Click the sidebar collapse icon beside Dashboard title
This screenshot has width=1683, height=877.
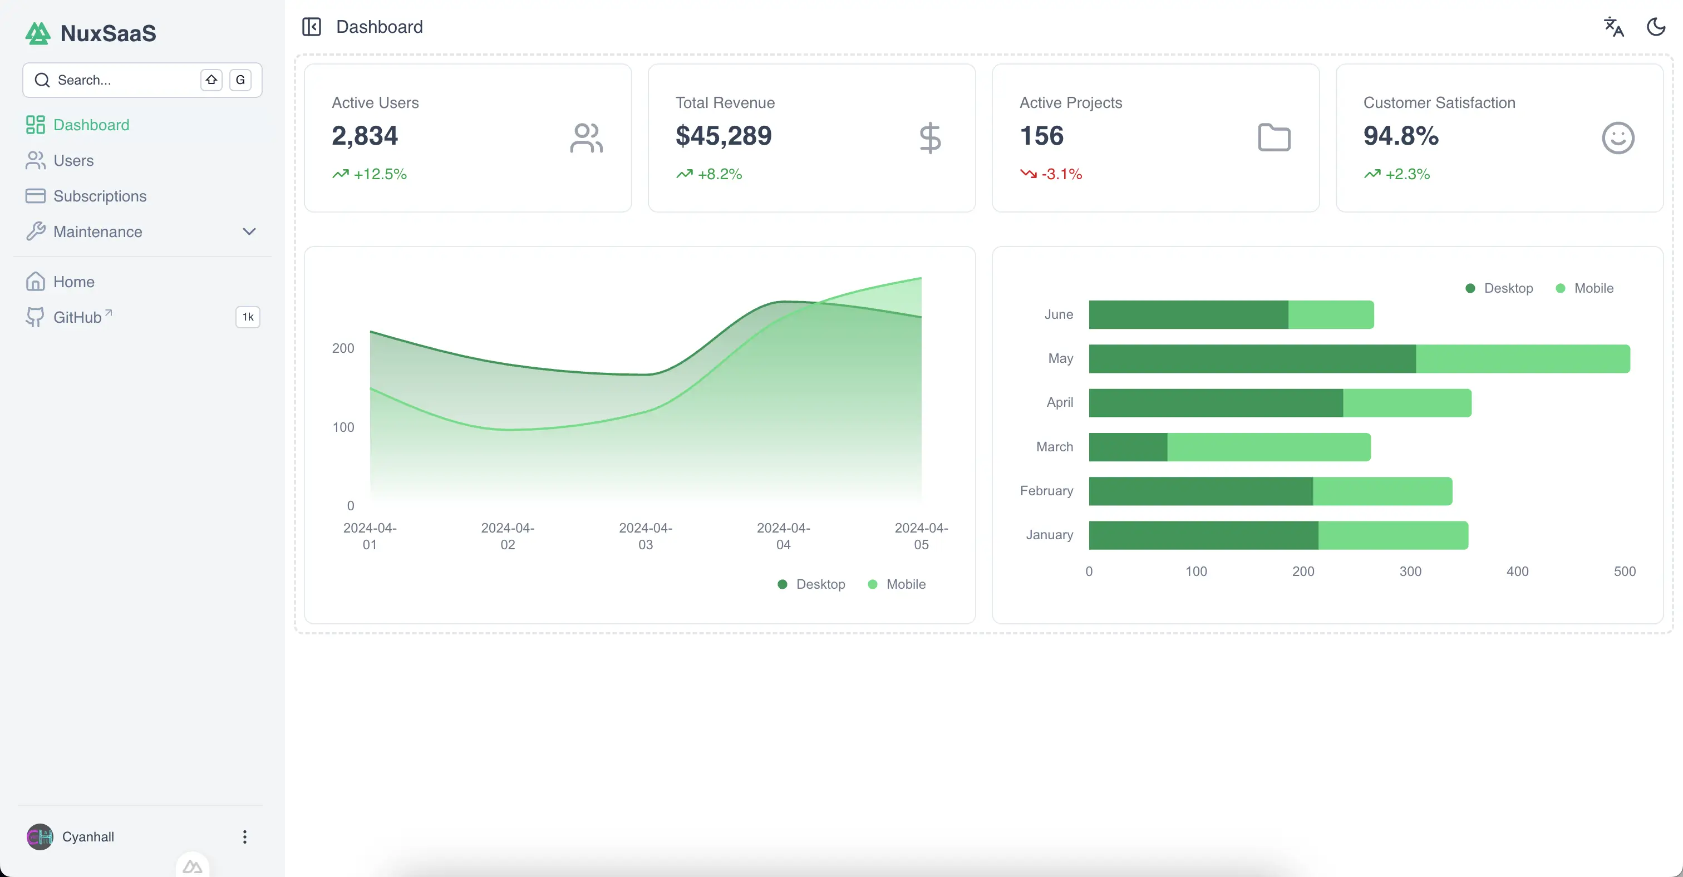coord(312,27)
